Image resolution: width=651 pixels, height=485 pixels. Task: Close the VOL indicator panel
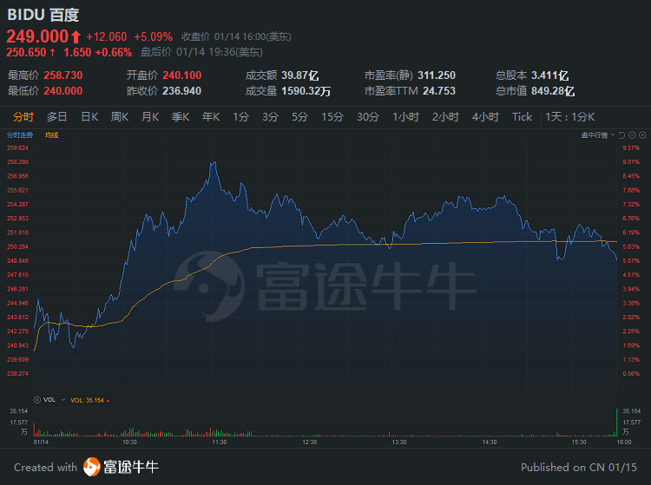(x=37, y=400)
